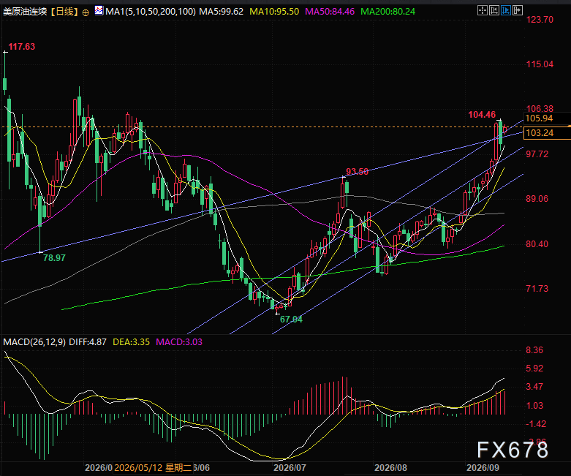Click the 5.92 MACD axis label
Viewport: 571px width, 476px height.
coord(534,369)
